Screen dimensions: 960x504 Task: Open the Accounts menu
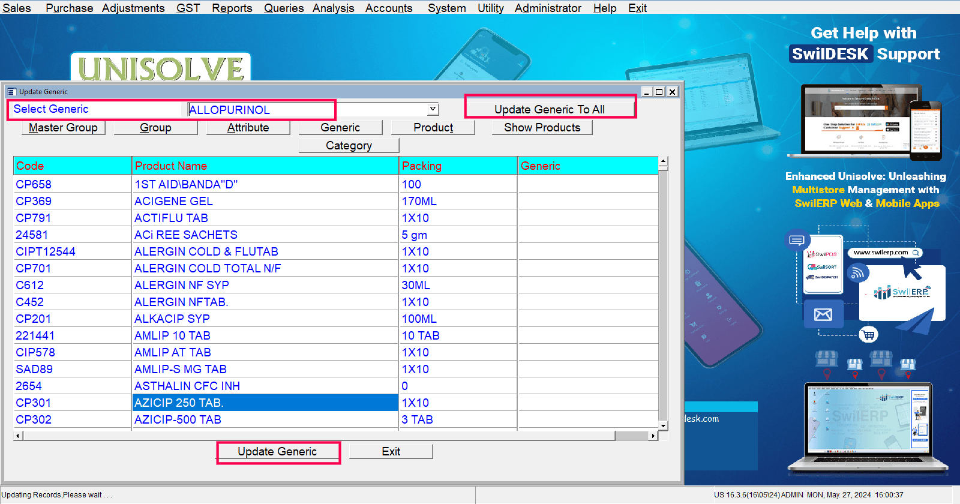pos(389,8)
